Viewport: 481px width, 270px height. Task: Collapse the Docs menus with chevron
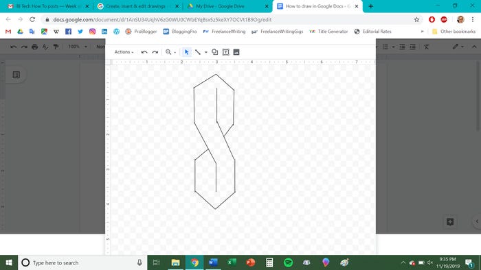[x=474, y=47]
